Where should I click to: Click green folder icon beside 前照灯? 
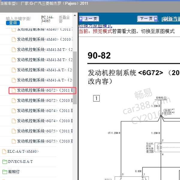[x=5, y=172]
